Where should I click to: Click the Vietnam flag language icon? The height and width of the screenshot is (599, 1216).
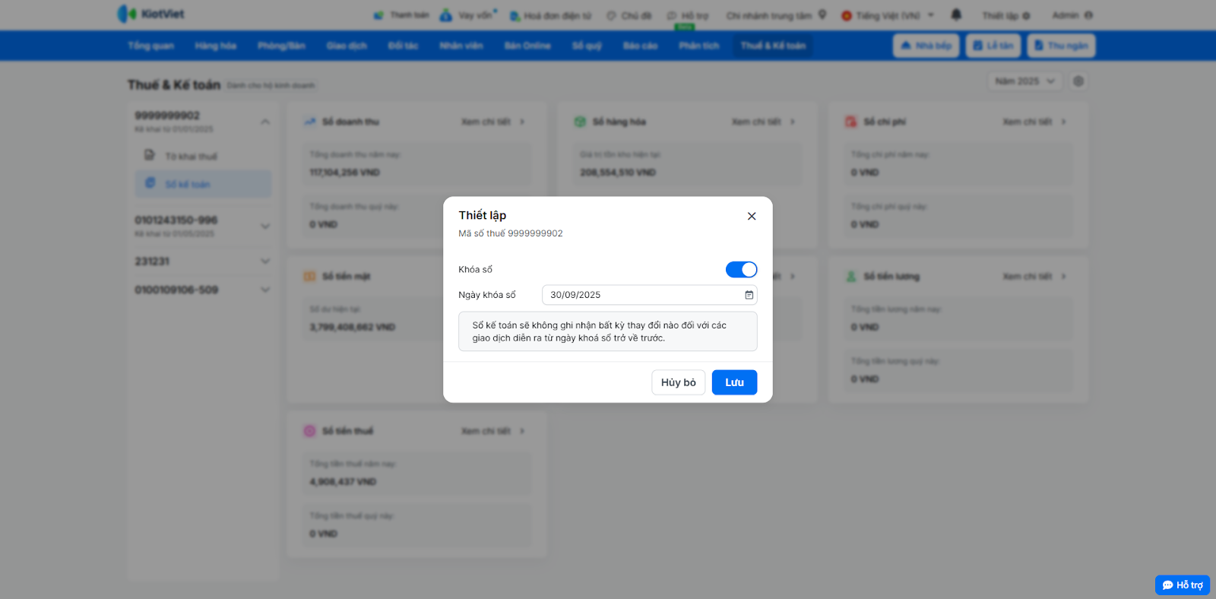847,15
